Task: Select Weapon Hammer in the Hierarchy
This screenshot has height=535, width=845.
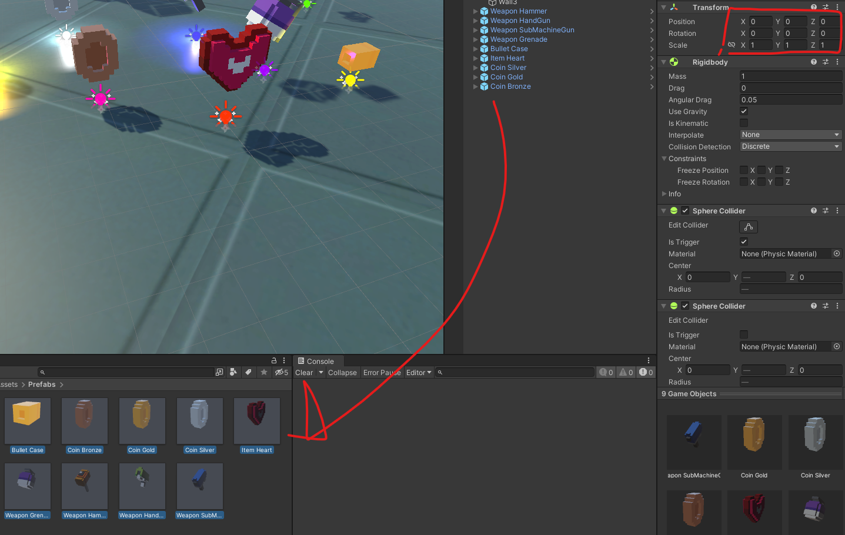Action: [x=518, y=11]
